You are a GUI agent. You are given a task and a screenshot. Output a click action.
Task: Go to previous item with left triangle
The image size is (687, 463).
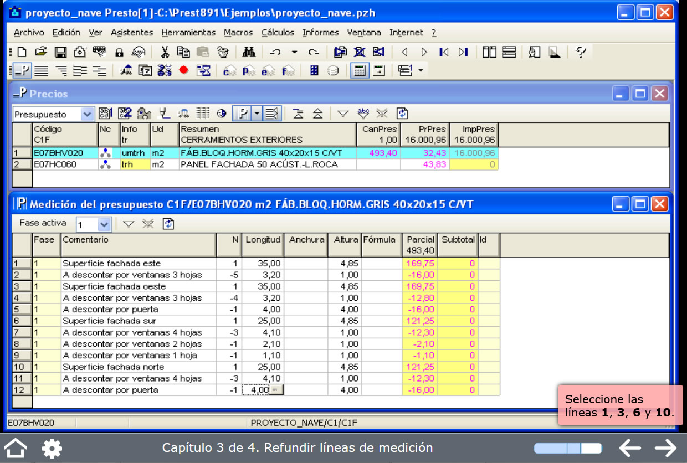(x=404, y=52)
